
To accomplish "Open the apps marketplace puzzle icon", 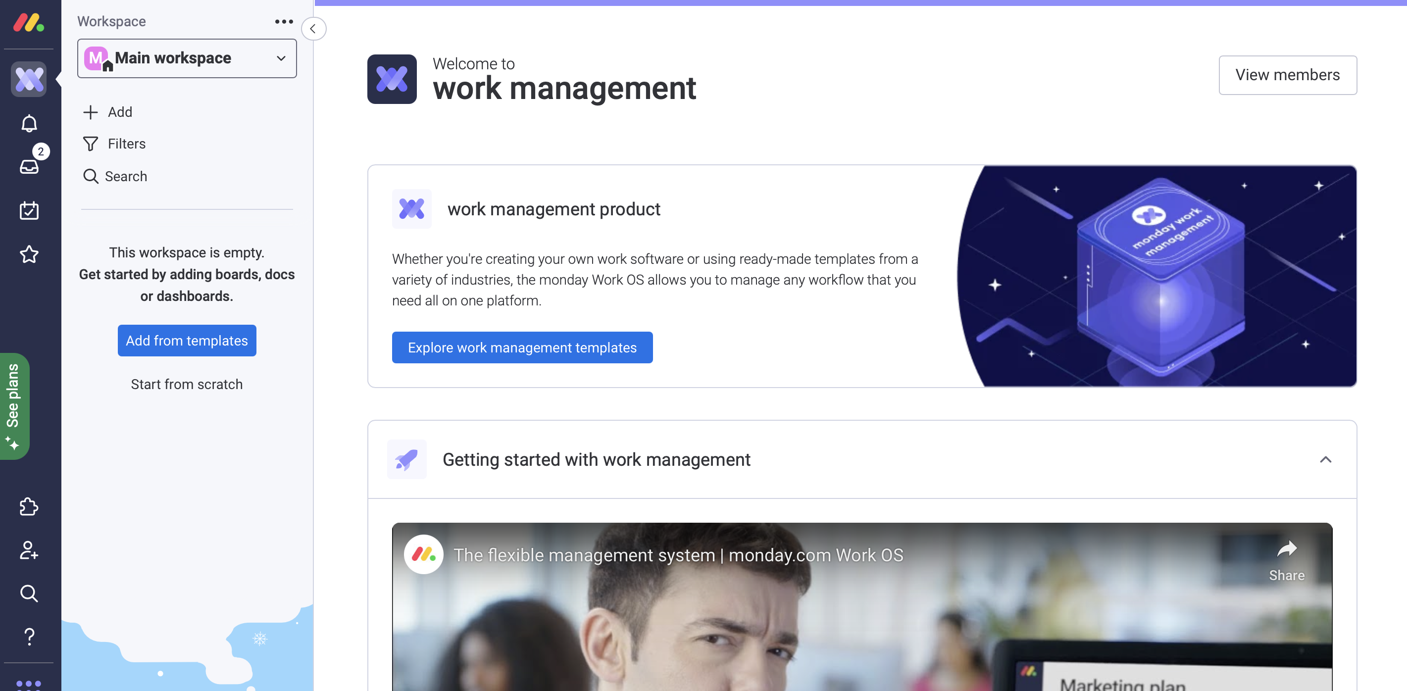I will coord(29,507).
